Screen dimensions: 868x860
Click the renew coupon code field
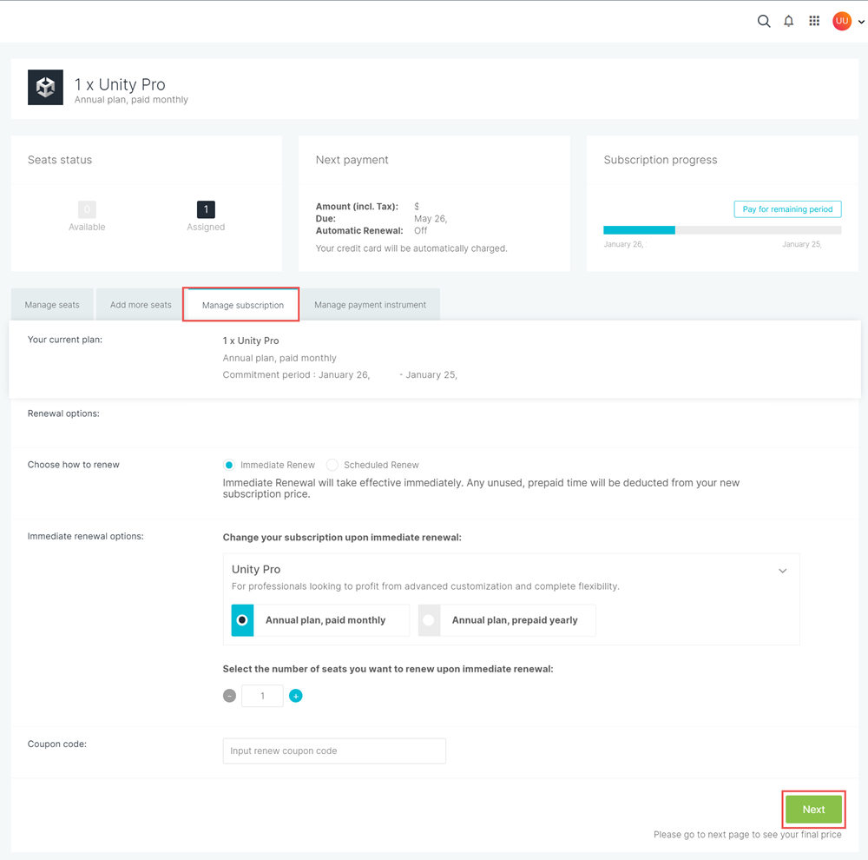(x=334, y=751)
